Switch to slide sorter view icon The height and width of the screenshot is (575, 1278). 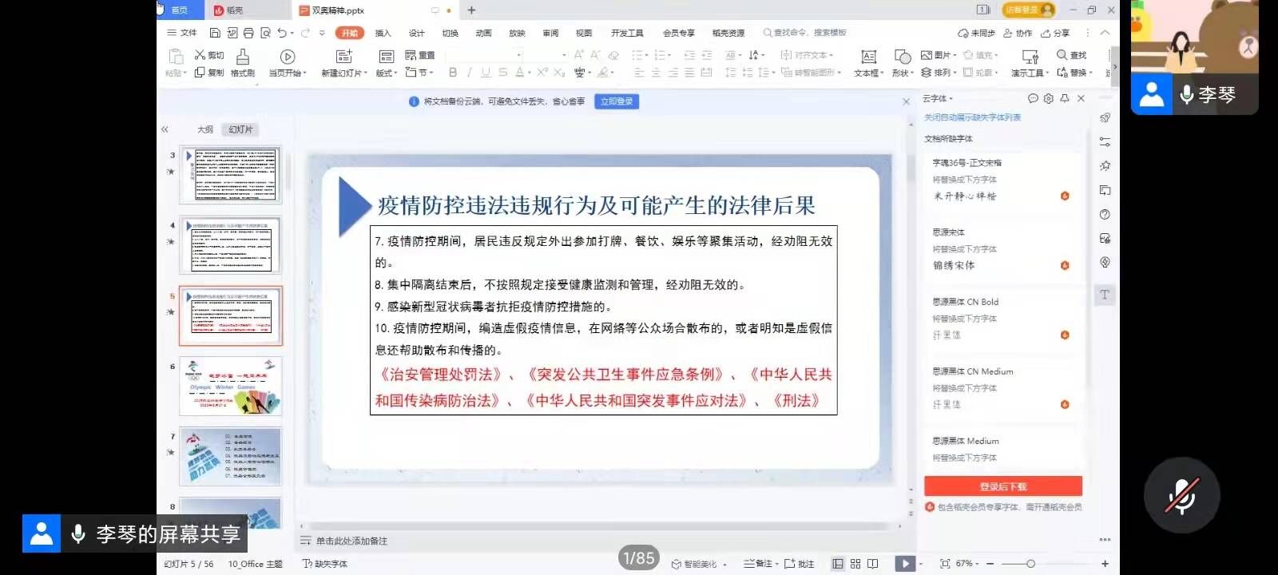pyautogui.click(x=855, y=564)
